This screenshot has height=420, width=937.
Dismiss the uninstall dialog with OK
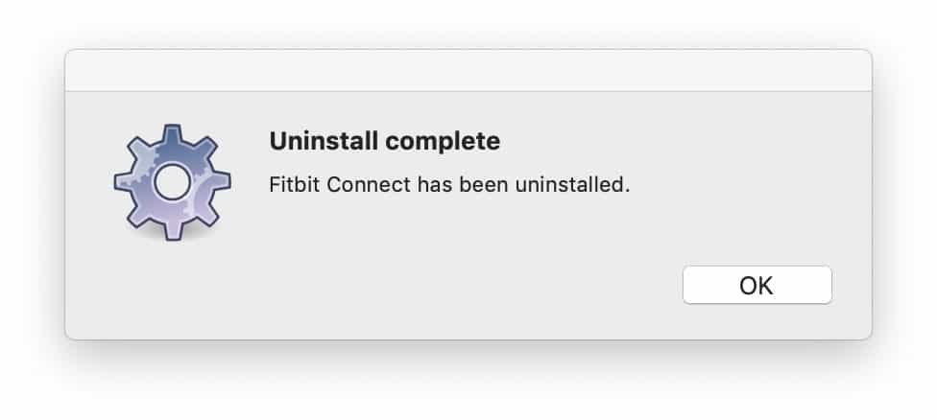(x=757, y=285)
